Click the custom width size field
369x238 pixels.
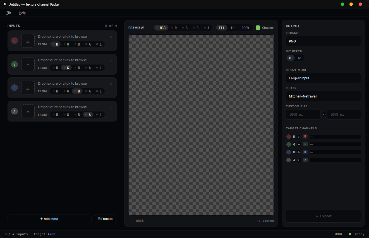(x=303, y=114)
